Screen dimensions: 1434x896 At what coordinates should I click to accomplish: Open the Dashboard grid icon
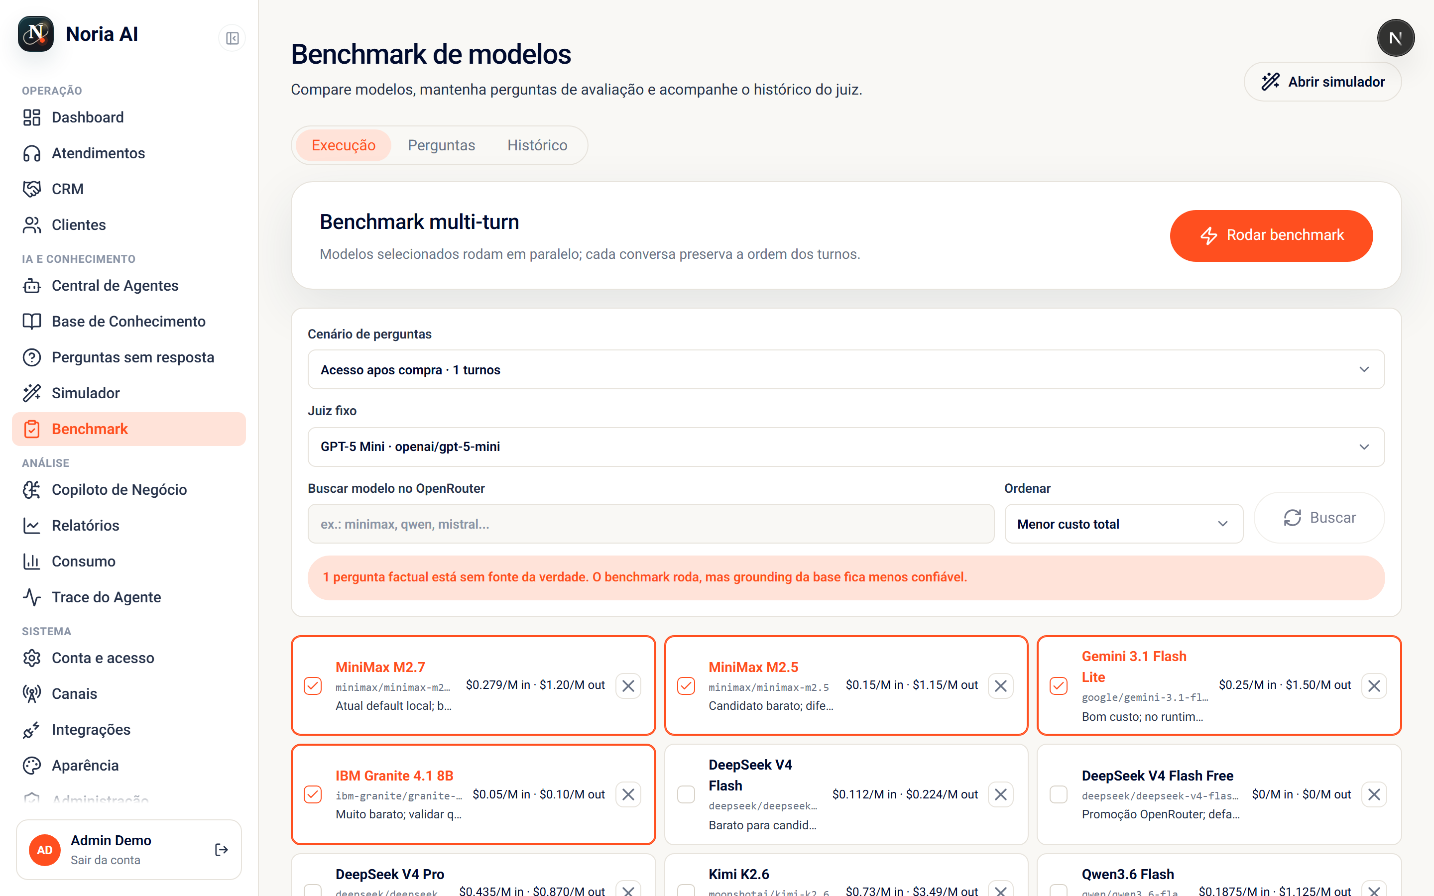pyautogui.click(x=31, y=117)
